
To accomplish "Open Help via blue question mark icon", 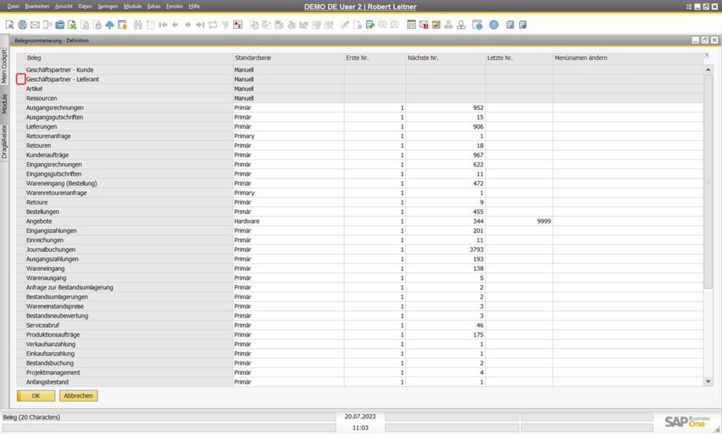I will 494,25.
